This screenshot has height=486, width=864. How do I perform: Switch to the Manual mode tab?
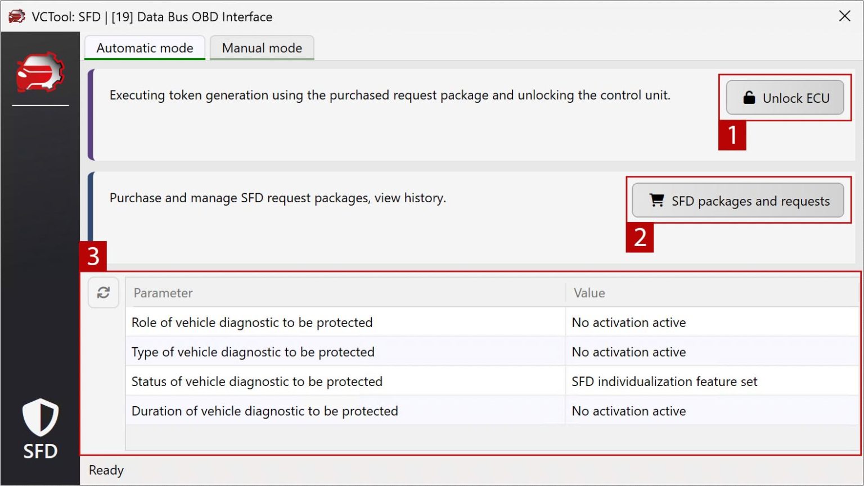tap(262, 48)
